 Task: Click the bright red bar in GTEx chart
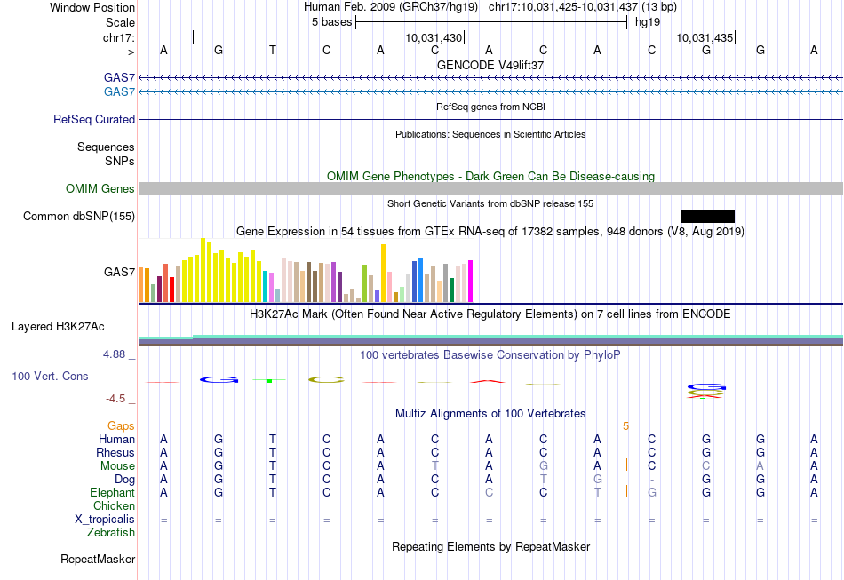pyautogui.click(x=171, y=290)
